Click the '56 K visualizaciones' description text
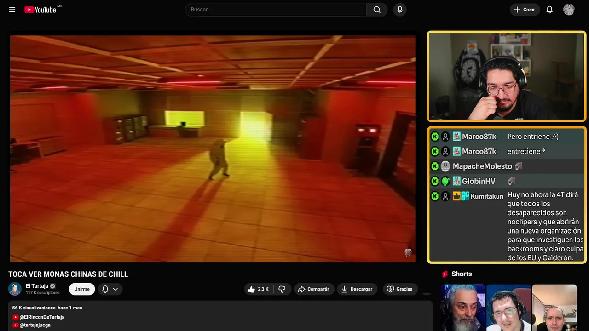 tap(34, 308)
